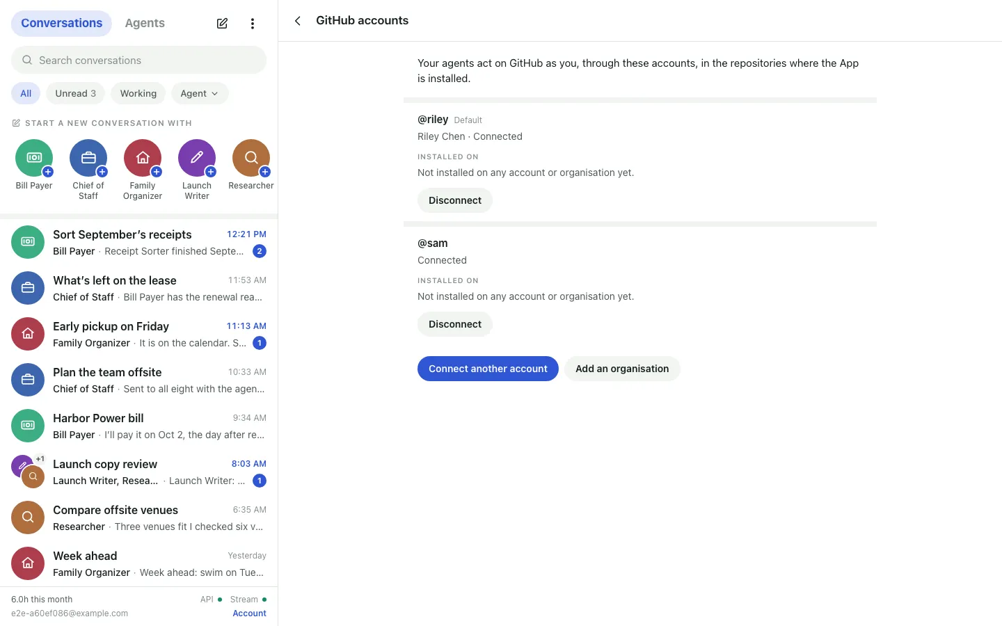The width and height of the screenshot is (1002, 626).
Task: Focus the Search conversations field
Action: point(139,60)
